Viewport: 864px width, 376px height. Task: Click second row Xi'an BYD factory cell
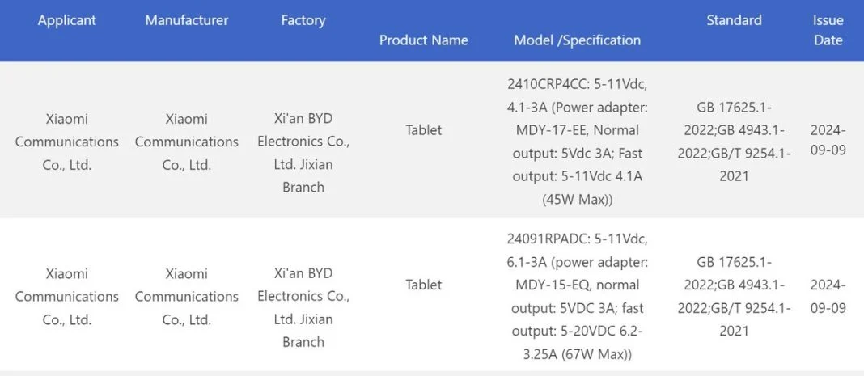point(303,308)
